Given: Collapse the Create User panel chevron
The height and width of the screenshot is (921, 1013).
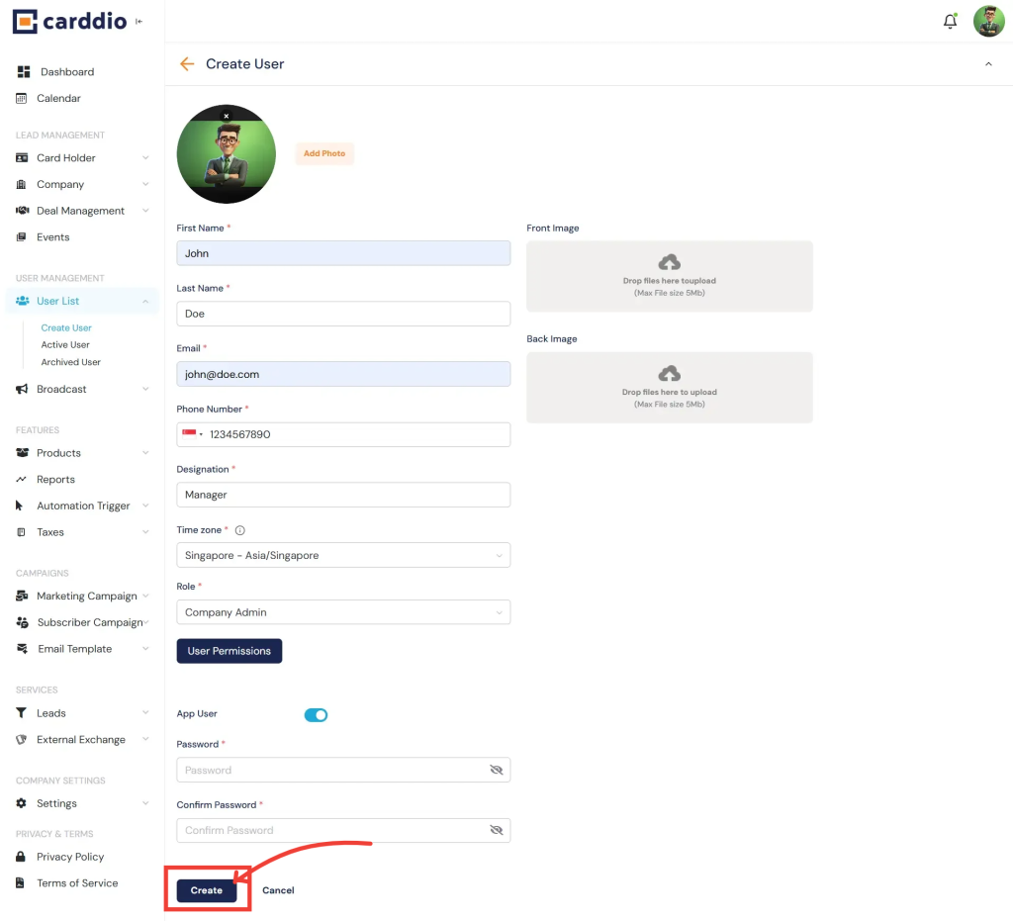Looking at the screenshot, I should tap(987, 61).
